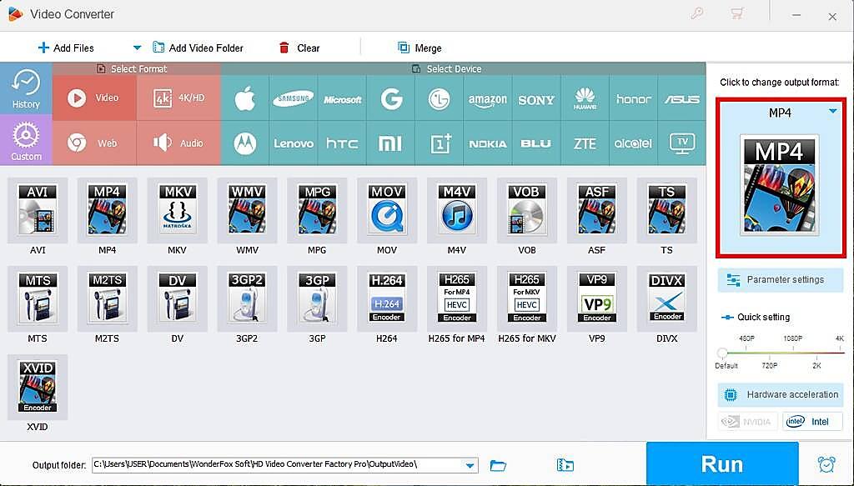Choose H265 for MP4 encoder

(x=457, y=298)
